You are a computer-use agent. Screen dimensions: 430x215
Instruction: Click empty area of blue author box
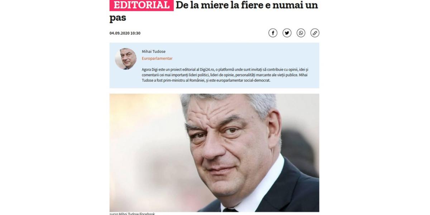[x=251, y=54]
